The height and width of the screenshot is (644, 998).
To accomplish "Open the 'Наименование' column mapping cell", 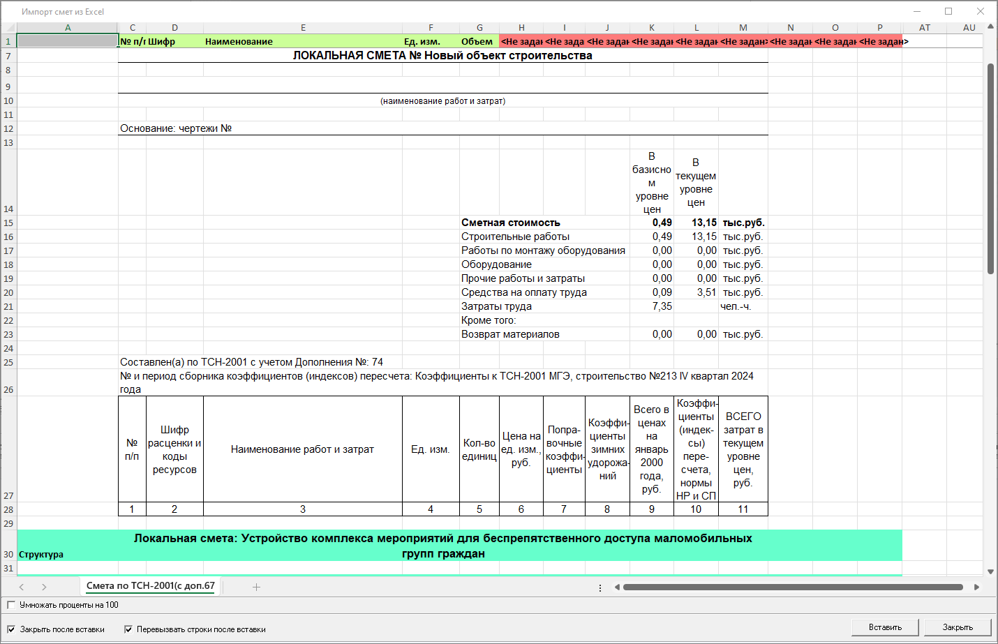I will [x=303, y=41].
